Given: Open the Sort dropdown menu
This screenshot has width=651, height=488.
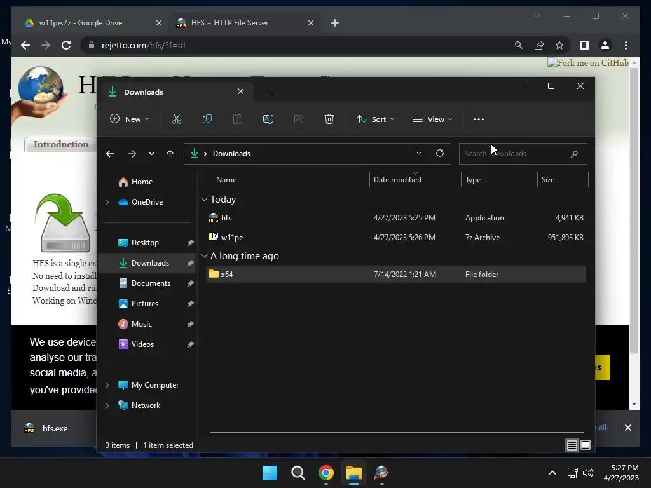Looking at the screenshot, I should 375,119.
